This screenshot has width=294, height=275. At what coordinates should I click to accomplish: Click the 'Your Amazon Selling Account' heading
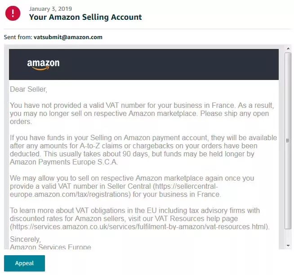click(85, 17)
